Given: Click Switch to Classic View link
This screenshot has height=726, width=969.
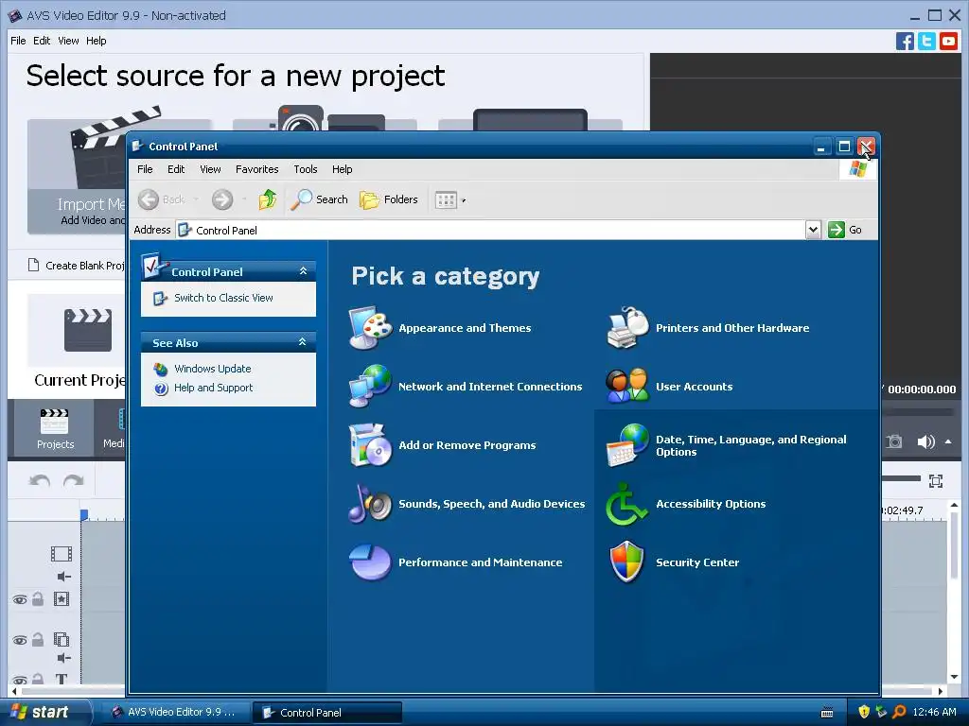Looking at the screenshot, I should [223, 298].
